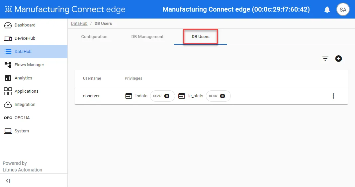
Task: Remove READ privilege on le_stats
Action: pos(222,96)
